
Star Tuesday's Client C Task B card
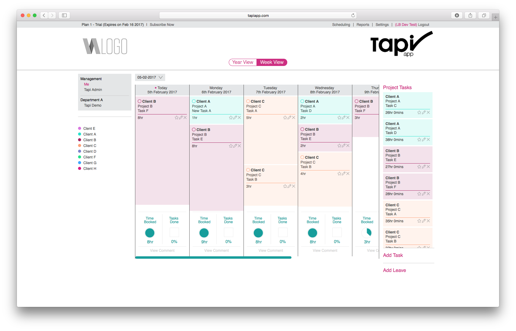click(285, 186)
